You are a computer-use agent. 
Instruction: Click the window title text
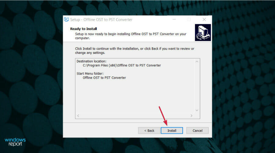[101, 20]
